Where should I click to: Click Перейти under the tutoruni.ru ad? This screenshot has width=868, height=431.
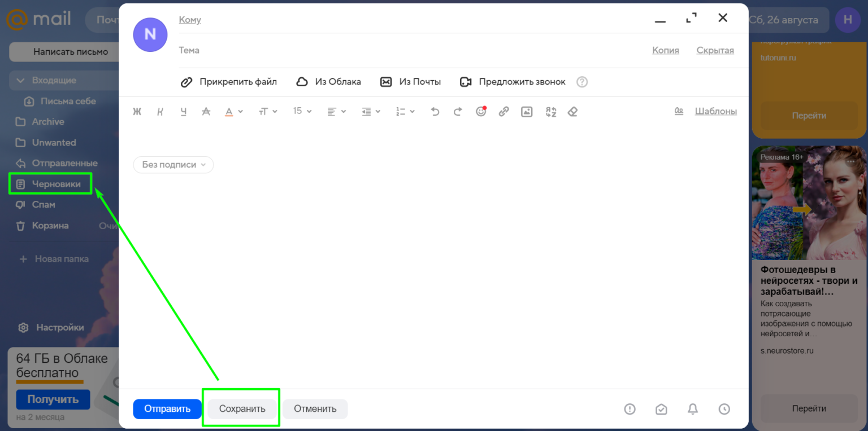coord(809,116)
